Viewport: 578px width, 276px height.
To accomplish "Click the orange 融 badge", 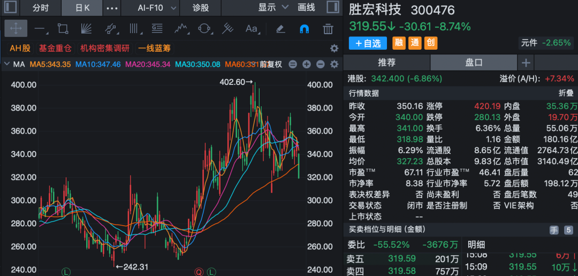I will click(x=399, y=43).
